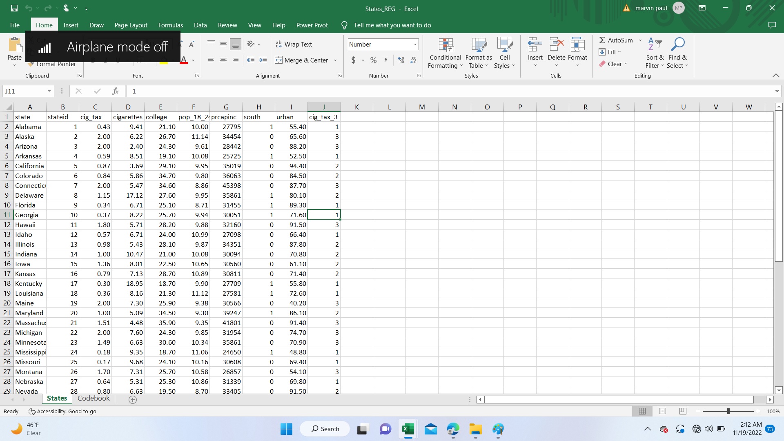Click the Conditional Formatting icon

(x=445, y=45)
